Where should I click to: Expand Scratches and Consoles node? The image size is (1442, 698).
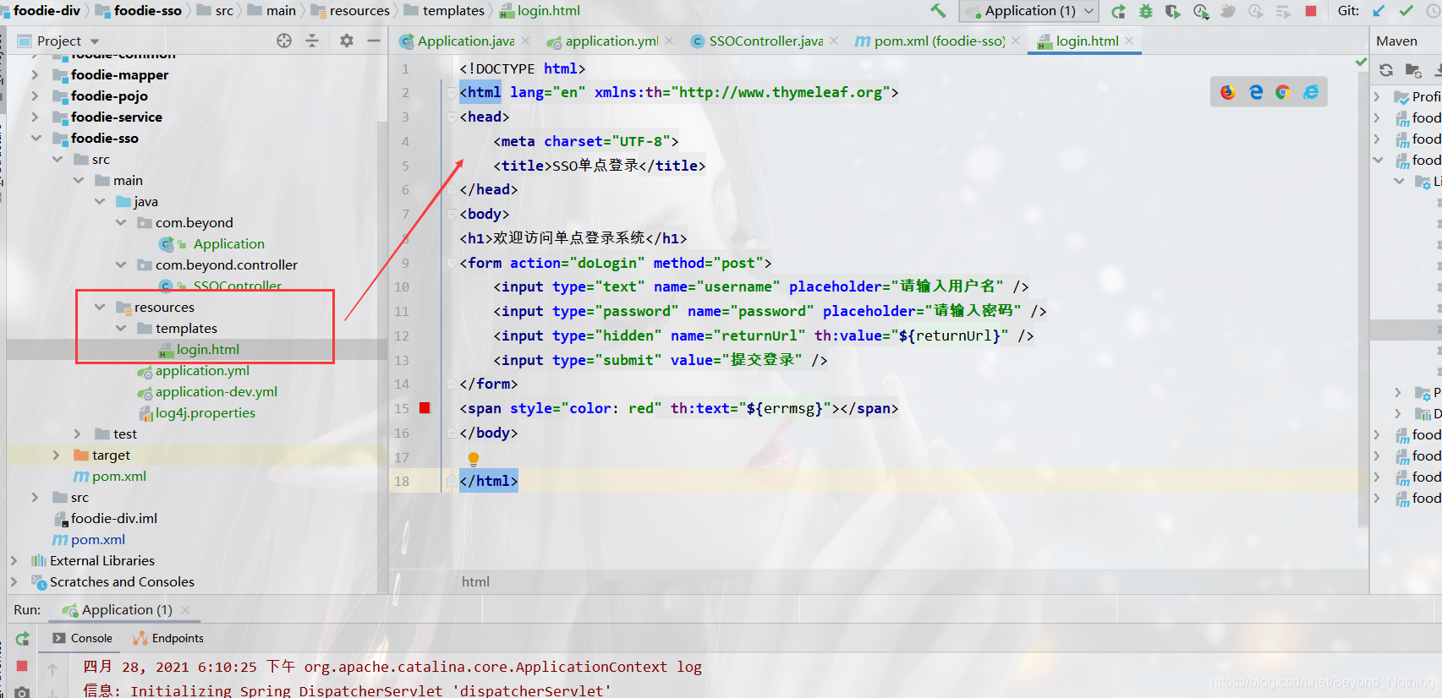coord(14,581)
